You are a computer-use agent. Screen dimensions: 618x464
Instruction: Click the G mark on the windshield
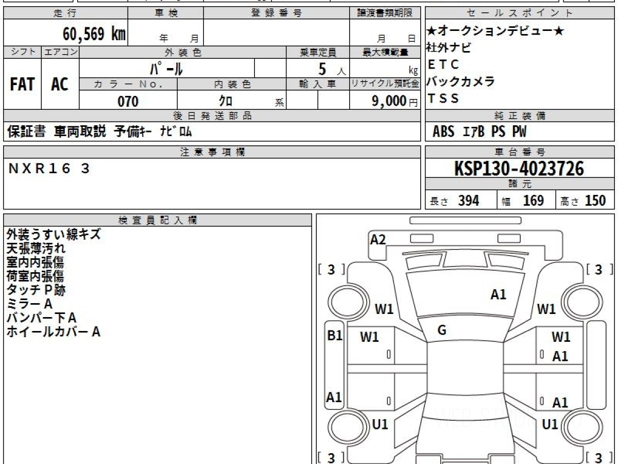[x=441, y=330]
